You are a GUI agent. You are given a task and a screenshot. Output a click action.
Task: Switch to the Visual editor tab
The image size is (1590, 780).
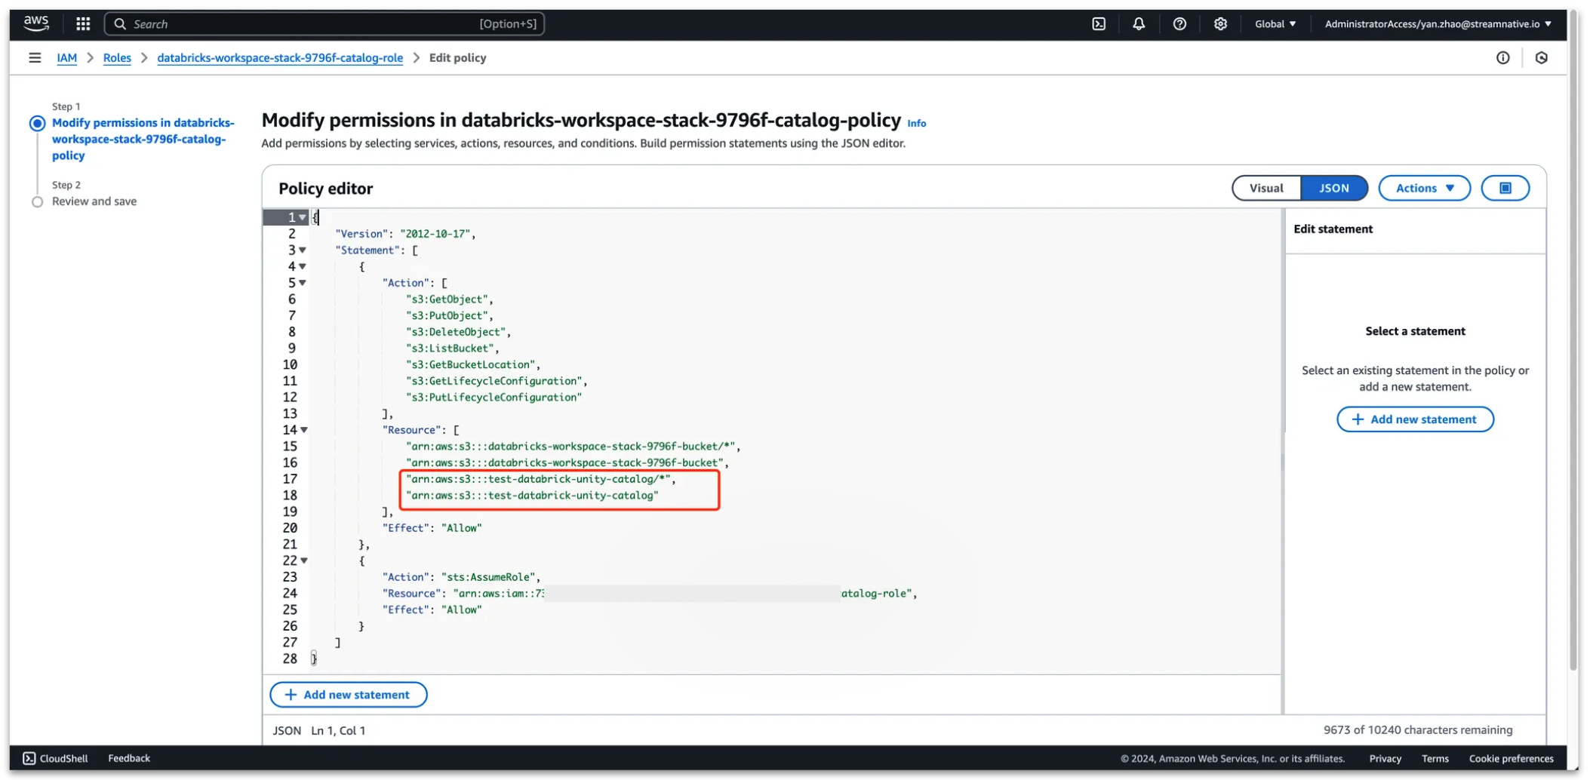(1266, 188)
